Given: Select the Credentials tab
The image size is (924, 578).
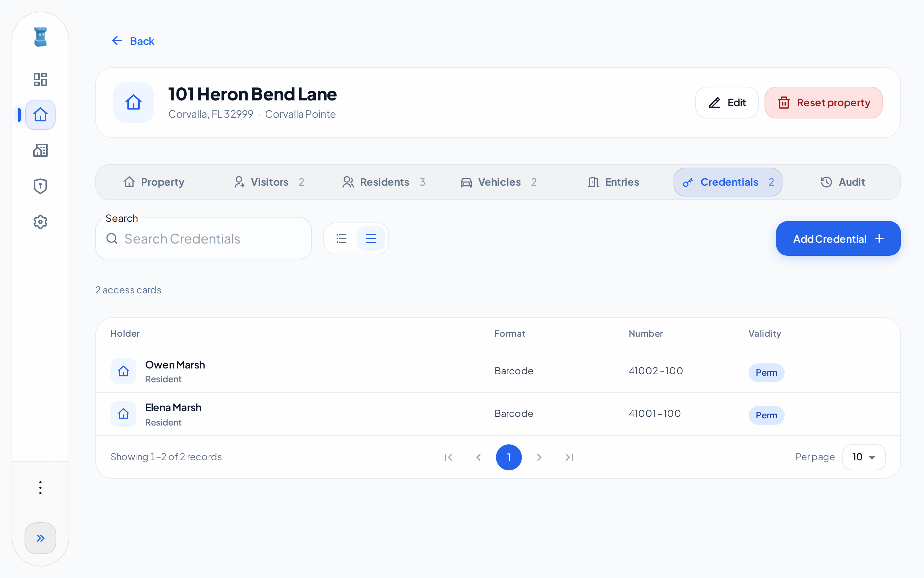Looking at the screenshot, I should coord(728,182).
